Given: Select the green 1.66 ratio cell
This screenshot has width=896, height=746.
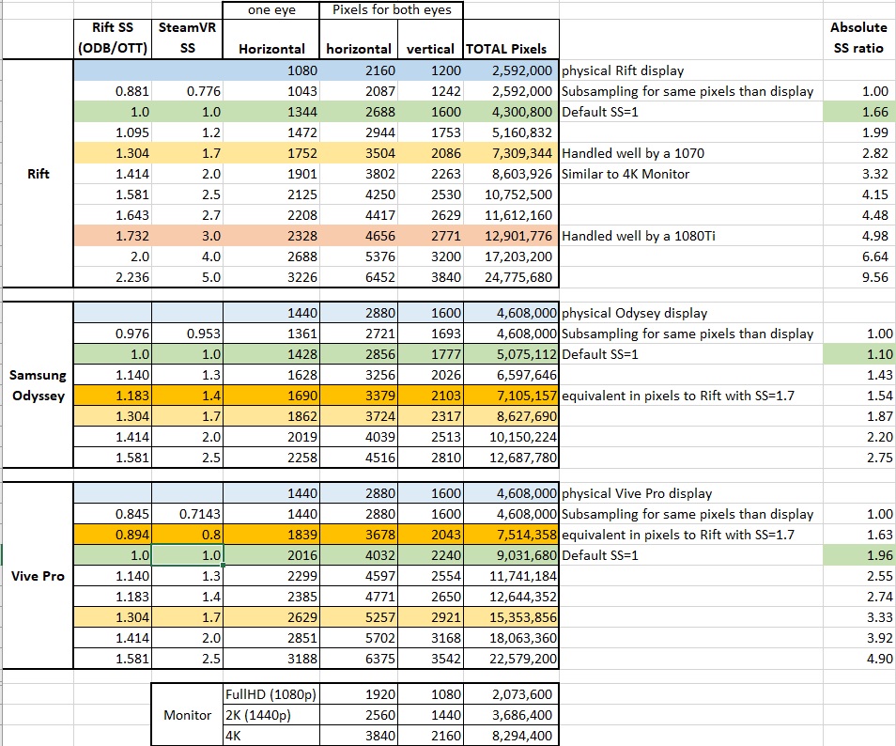Looking at the screenshot, I should (858, 112).
